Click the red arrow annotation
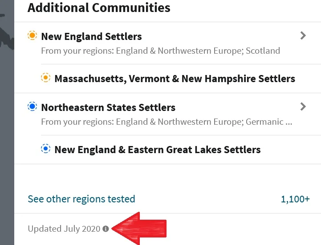The image size is (321, 245). tap(139, 229)
